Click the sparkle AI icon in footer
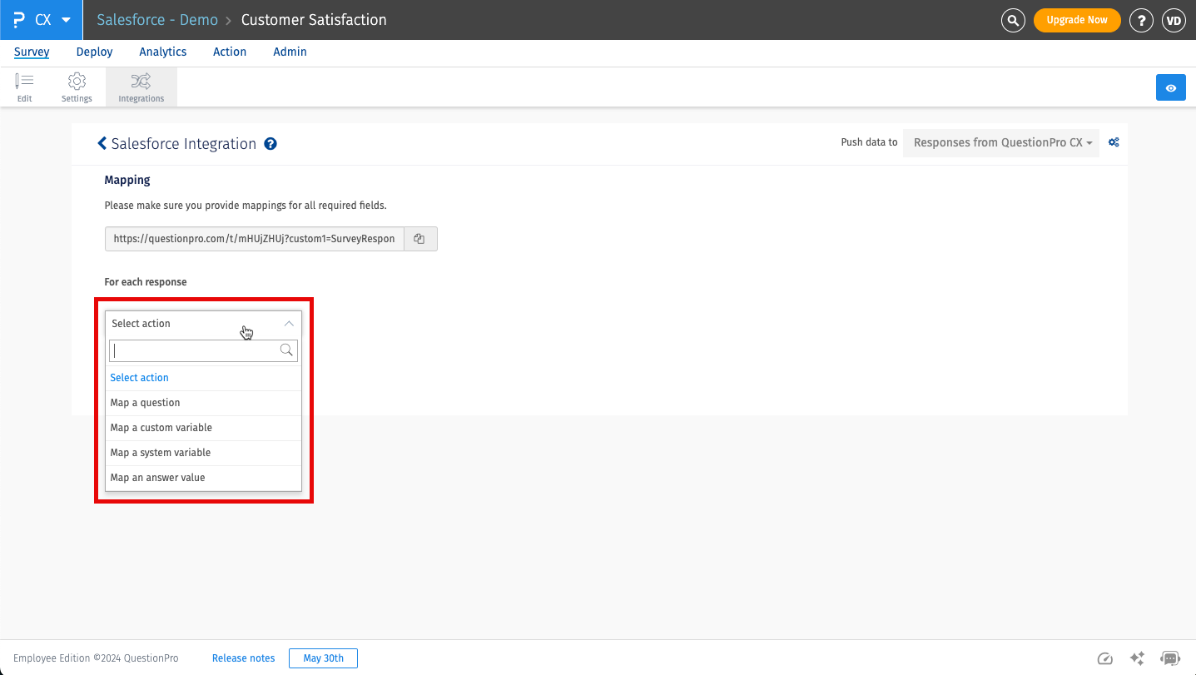The width and height of the screenshot is (1196, 675). point(1138,658)
